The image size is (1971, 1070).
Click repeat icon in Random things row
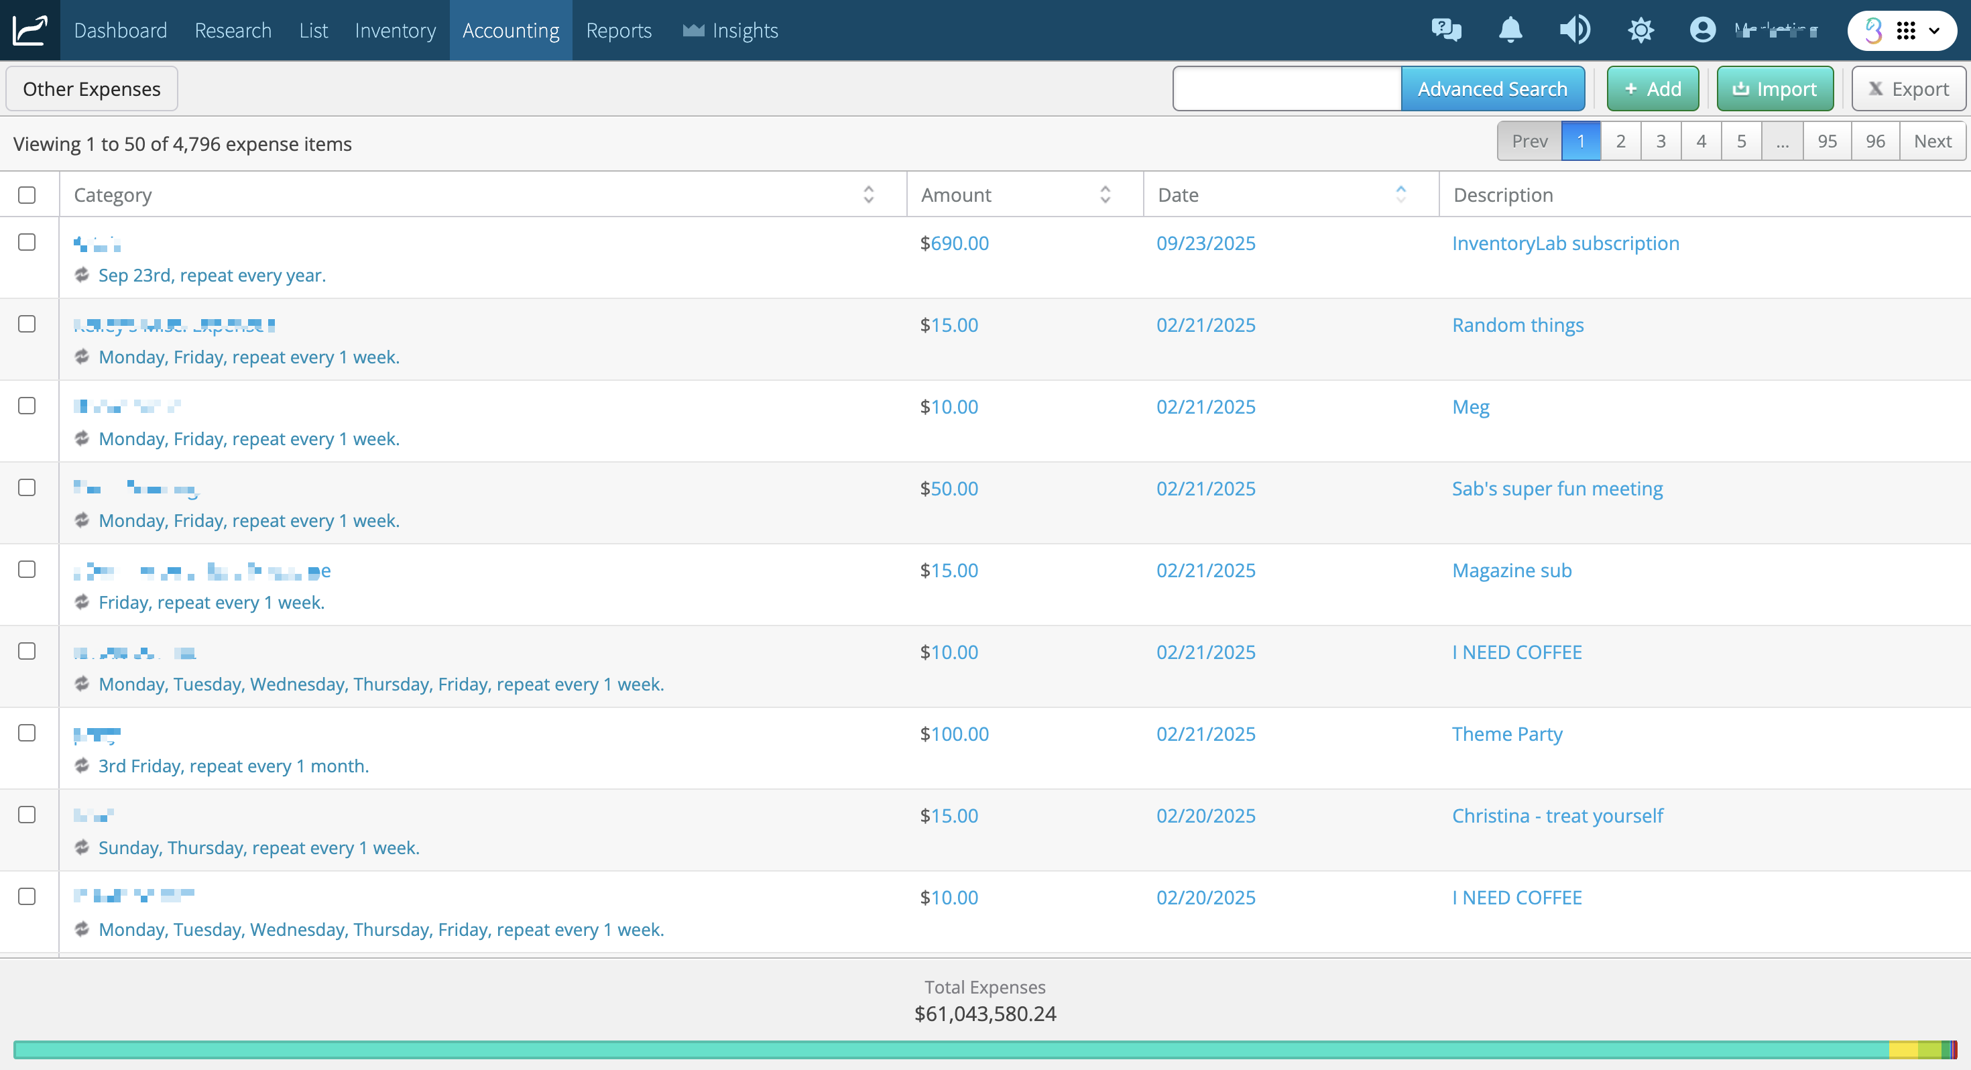coord(82,357)
